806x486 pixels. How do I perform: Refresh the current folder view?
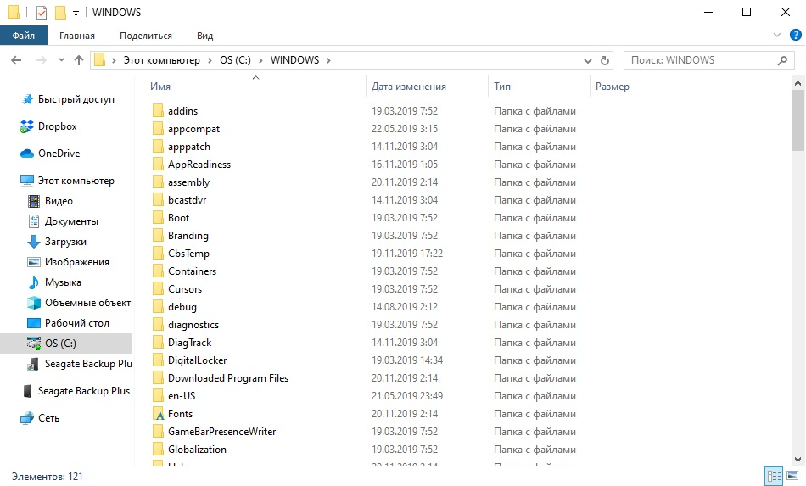coord(605,61)
